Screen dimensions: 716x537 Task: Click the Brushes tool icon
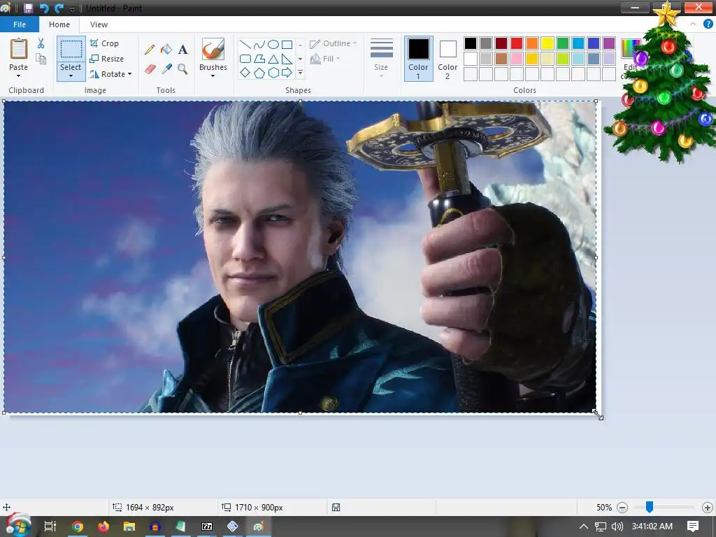pos(213,50)
